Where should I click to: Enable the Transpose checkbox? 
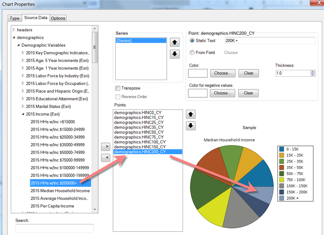118,88
